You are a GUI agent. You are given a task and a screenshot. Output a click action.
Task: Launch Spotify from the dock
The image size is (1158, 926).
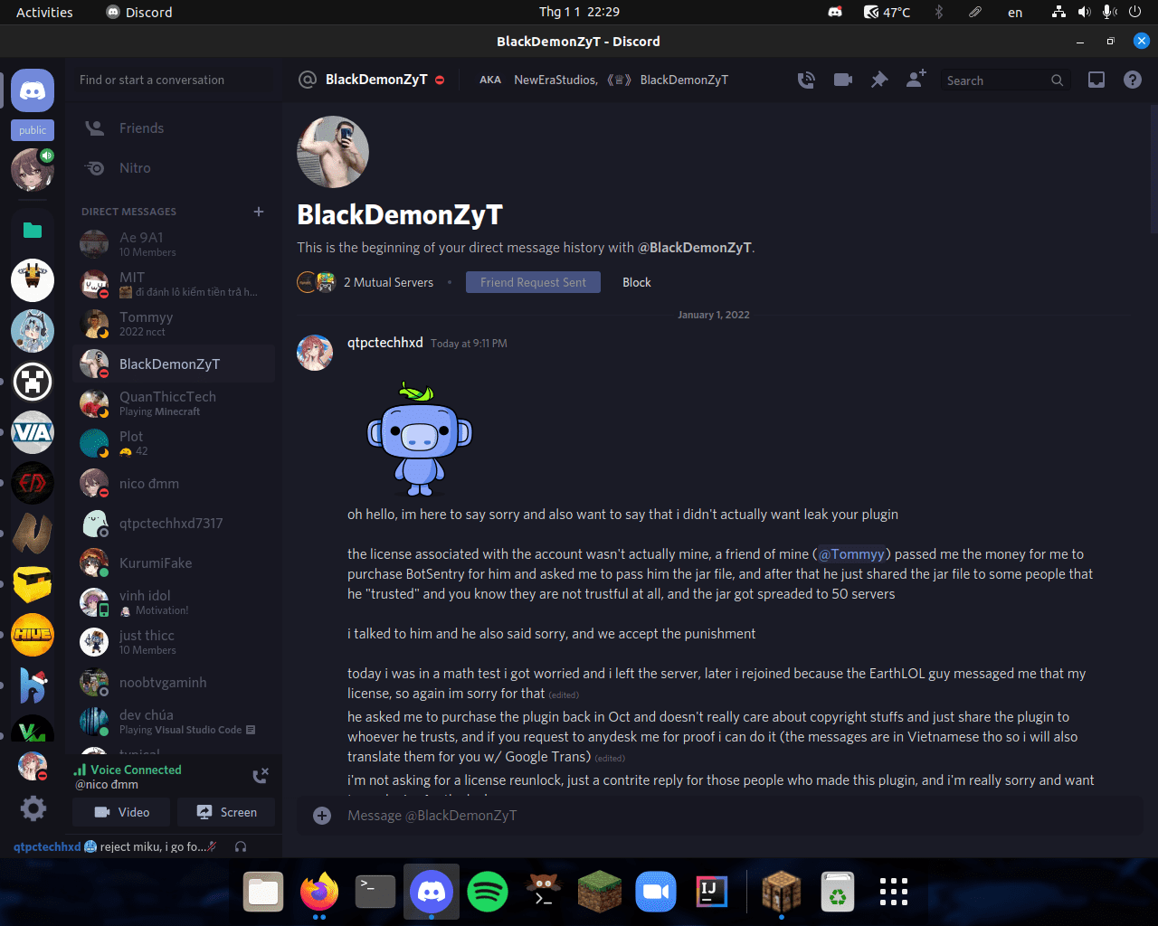pyautogui.click(x=488, y=893)
